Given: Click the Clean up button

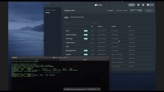Looking at the screenshot, I should click(x=149, y=10).
